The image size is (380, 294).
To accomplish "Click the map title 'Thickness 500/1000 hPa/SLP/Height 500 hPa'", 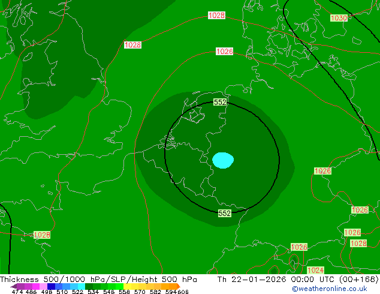I will [x=98, y=280].
